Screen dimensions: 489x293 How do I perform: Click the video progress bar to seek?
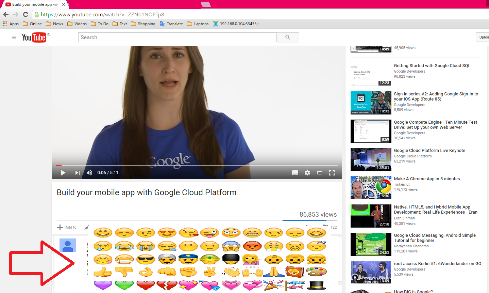click(197, 165)
